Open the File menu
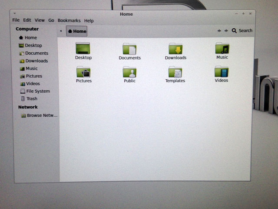 (x=16, y=20)
